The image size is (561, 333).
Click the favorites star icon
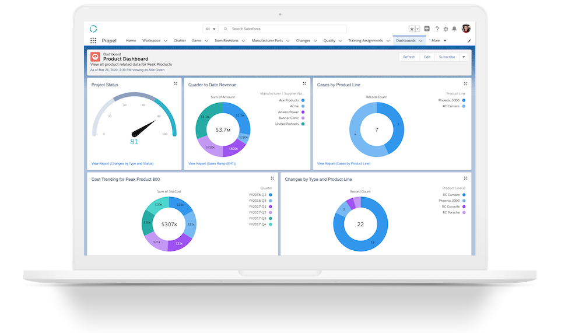pyautogui.click(x=412, y=29)
